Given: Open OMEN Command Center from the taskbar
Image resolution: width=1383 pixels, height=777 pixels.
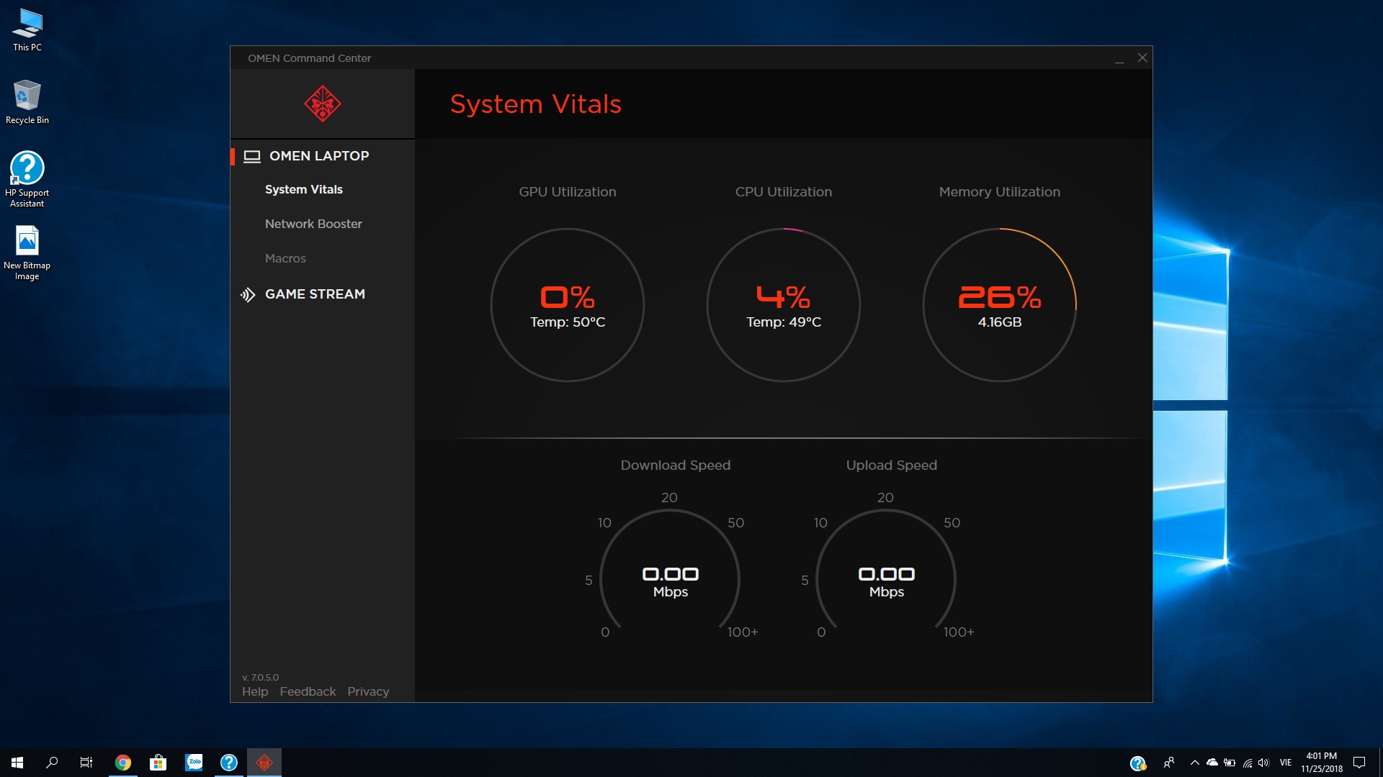Looking at the screenshot, I should click(x=264, y=762).
